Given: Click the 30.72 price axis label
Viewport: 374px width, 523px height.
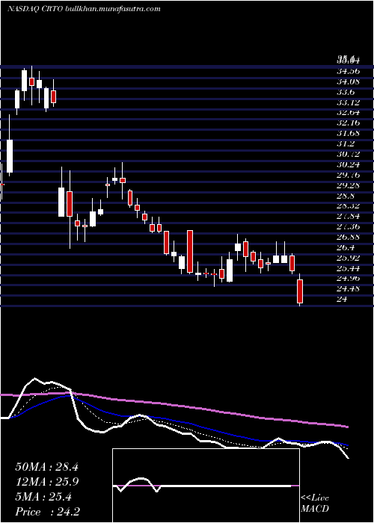Looking at the screenshot, I should point(348,154).
